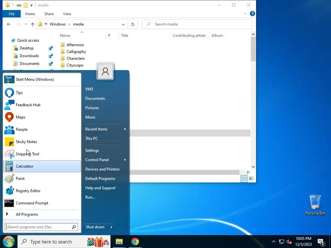The image size is (331, 248).
Task: Open Paint application
Action: tap(42, 178)
